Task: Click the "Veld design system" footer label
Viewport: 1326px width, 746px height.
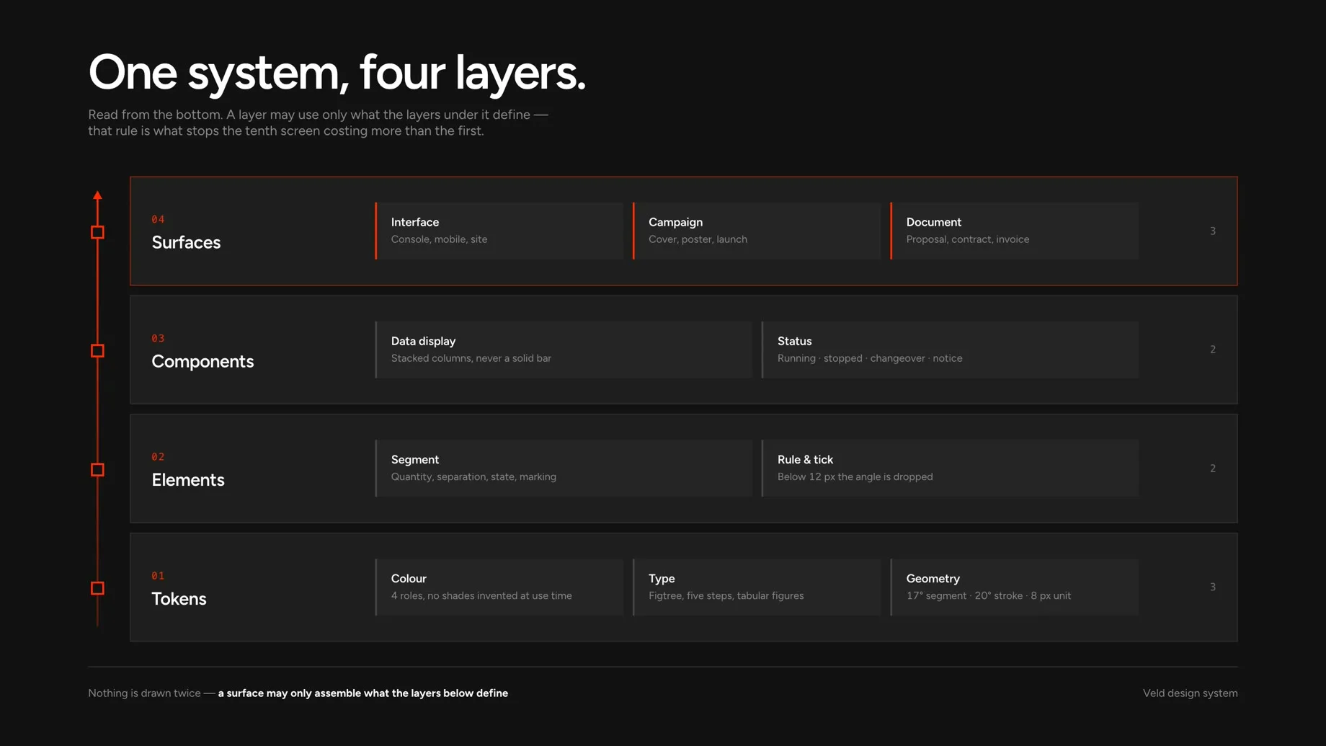Action: click(1191, 693)
